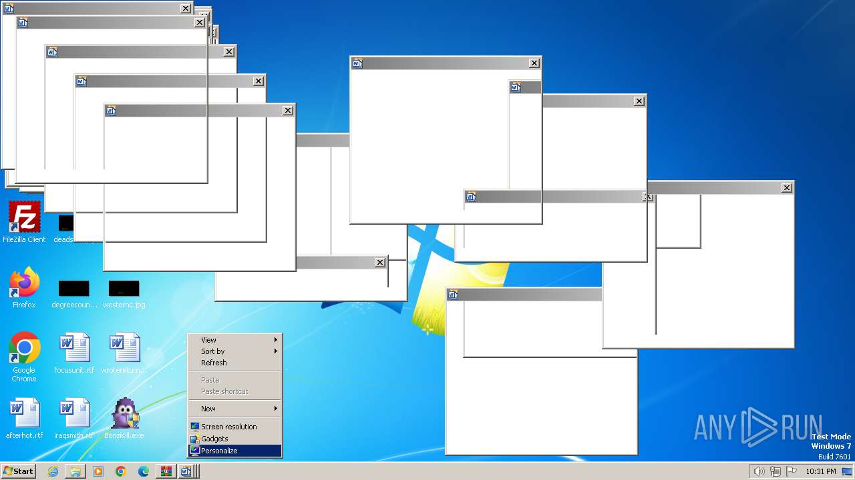Screen dimensions: 855x480
Task: Select the Google Chrome desktop shortcut
Action: (24, 357)
